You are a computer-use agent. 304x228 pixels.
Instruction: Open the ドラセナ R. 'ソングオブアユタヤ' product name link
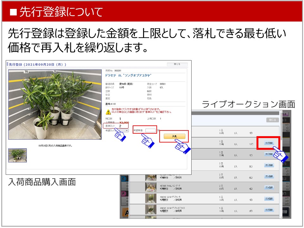[128, 75]
